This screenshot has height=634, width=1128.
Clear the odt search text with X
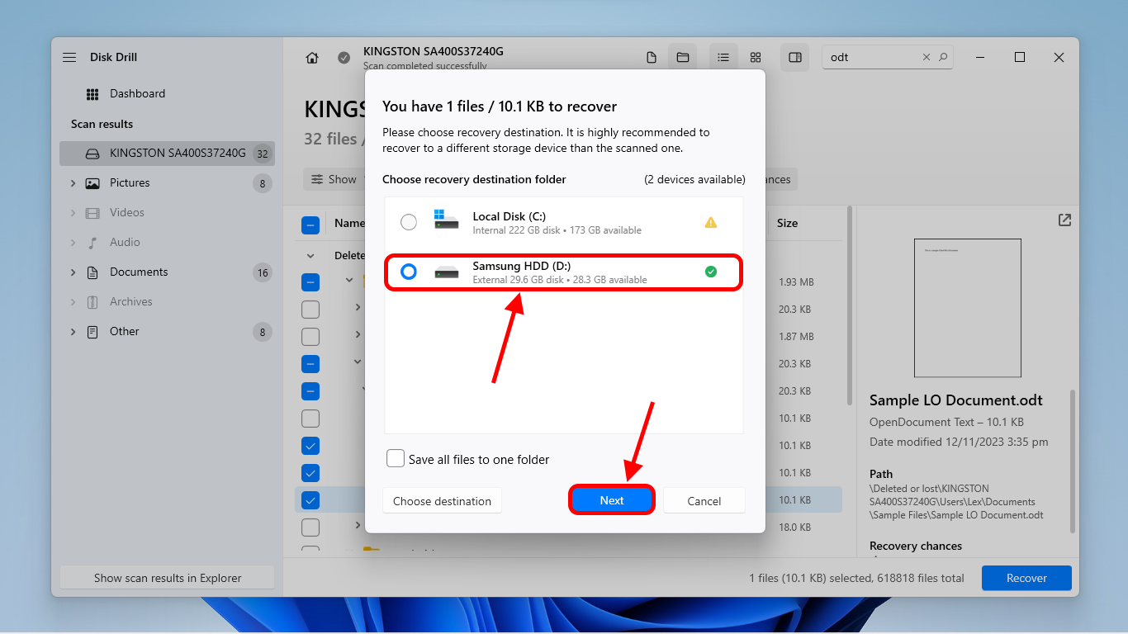click(x=926, y=57)
